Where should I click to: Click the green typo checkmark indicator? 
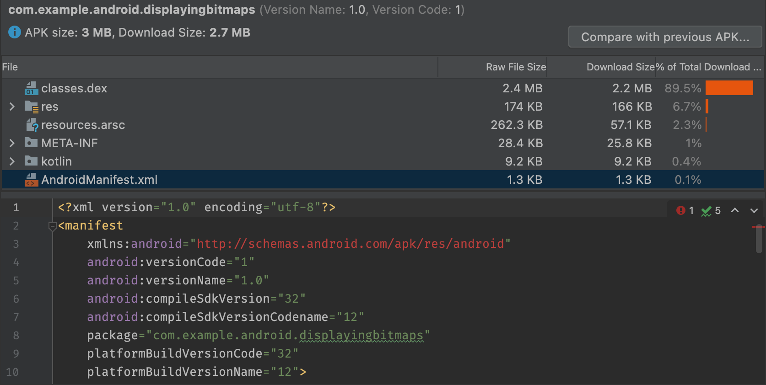[707, 211]
